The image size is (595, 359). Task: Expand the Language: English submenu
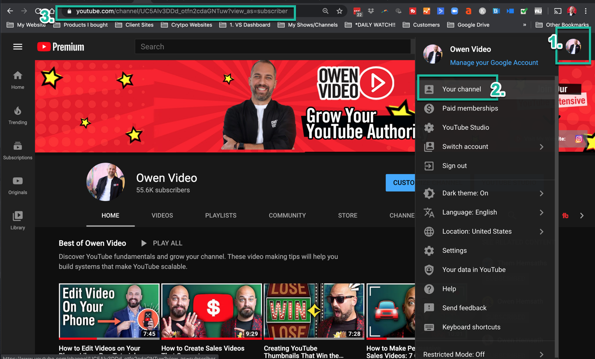(x=541, y=212)
